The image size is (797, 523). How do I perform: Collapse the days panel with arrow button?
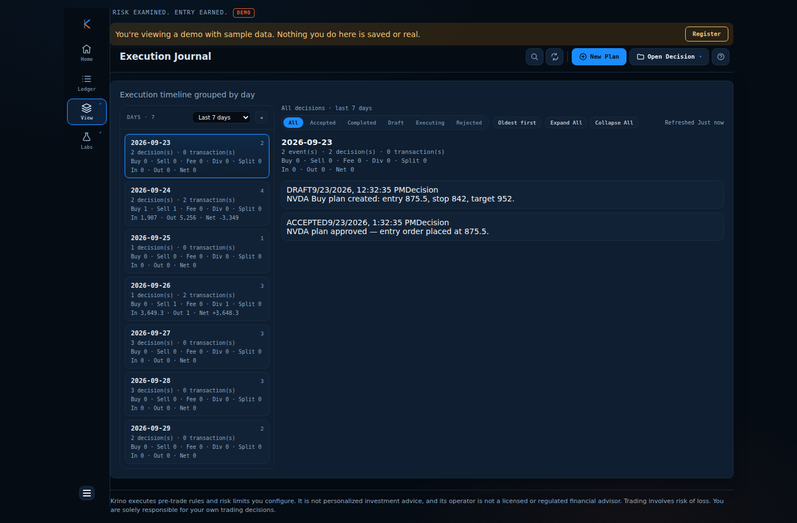point(262,117)
